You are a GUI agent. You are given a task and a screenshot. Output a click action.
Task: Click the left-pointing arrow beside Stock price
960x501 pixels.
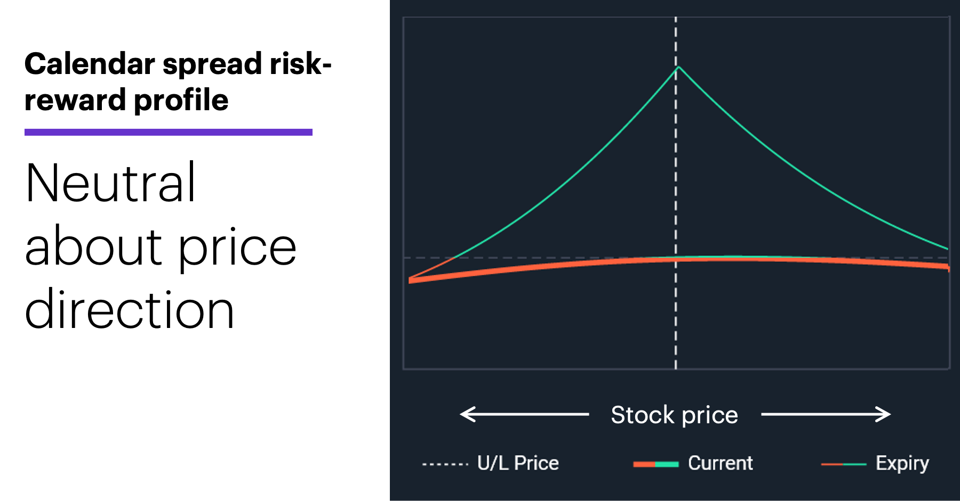point(524,414)
